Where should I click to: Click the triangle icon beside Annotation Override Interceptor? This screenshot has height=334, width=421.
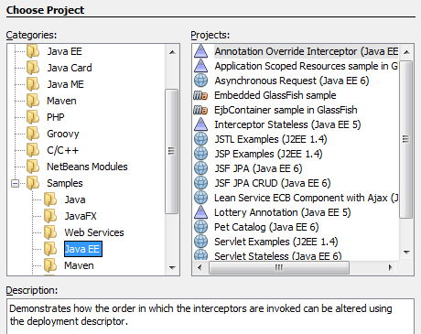[200, 51]
